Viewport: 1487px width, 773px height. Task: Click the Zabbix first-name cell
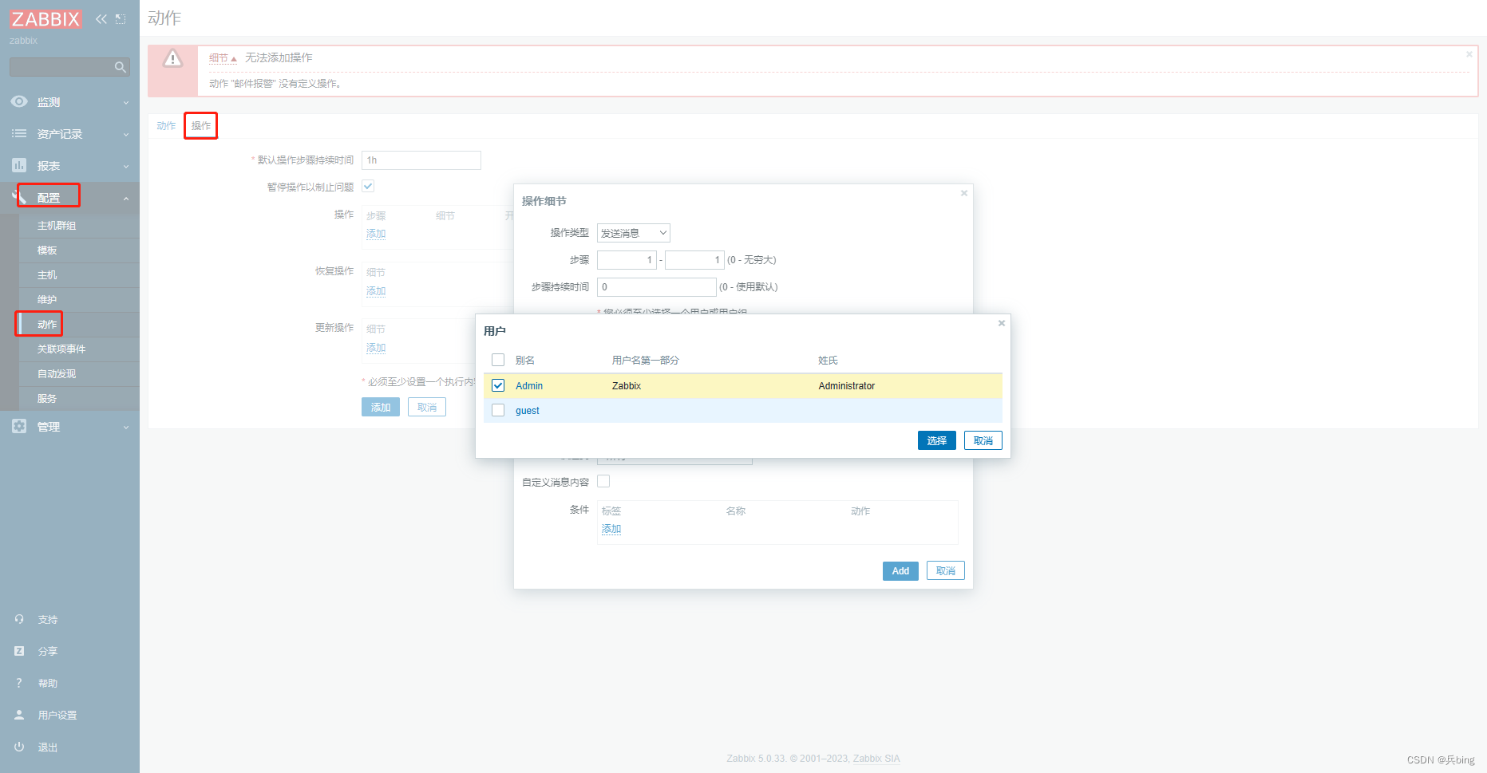tap(627, 385)
